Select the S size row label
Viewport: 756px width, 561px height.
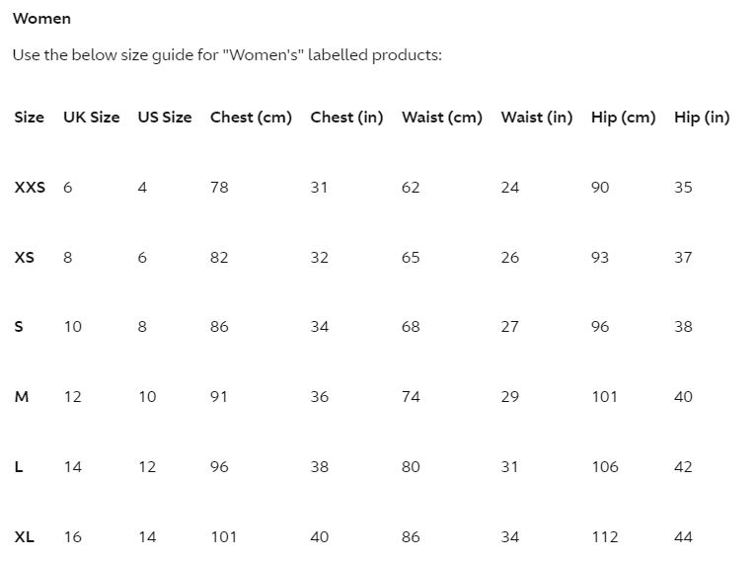[19, 327]
